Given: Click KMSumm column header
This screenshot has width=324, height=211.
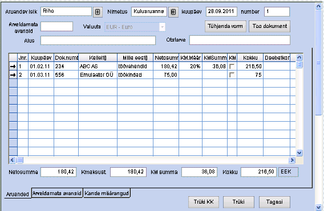Looking at the screenshot, I should (214, 58).
